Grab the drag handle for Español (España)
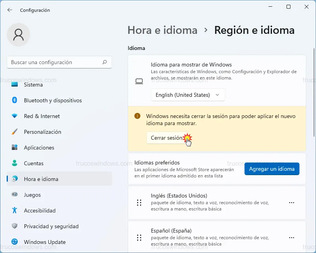This screenshot has width=316, height=253. click(139, 238)
